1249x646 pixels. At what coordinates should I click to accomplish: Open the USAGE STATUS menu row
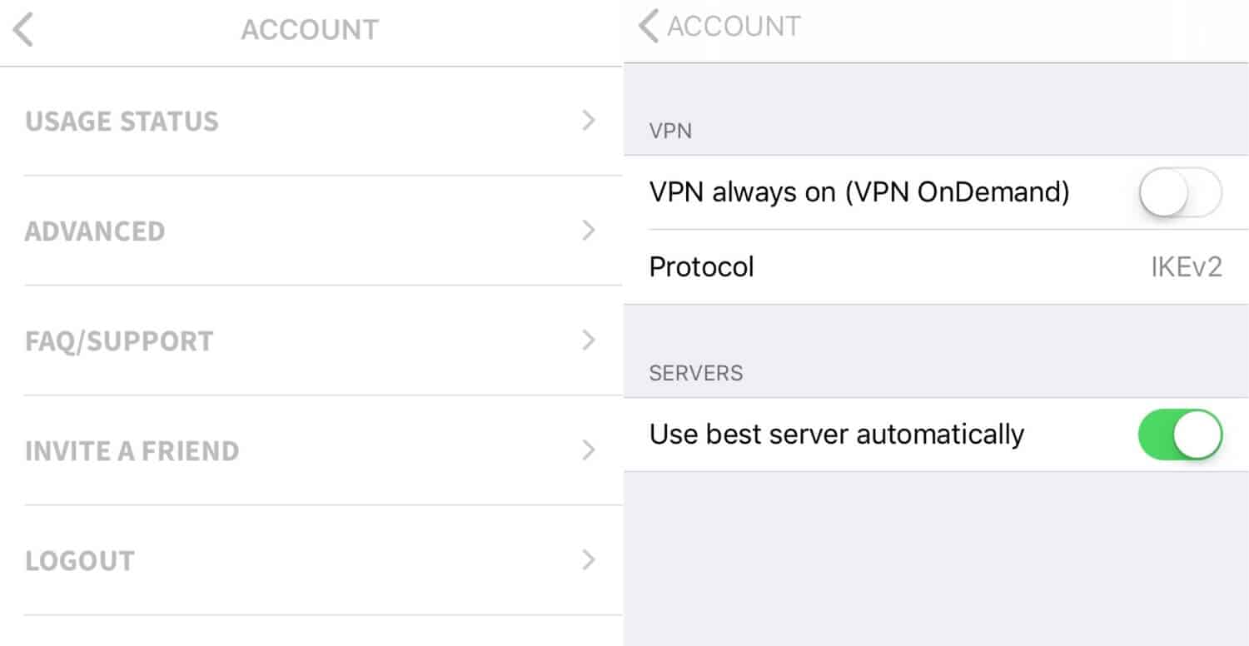311,122
